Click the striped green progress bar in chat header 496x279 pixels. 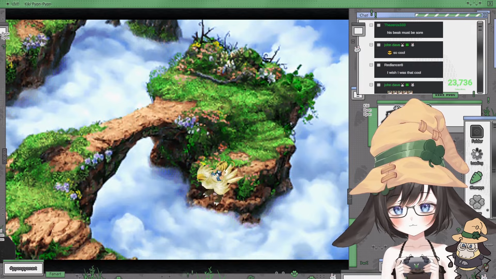448,15
